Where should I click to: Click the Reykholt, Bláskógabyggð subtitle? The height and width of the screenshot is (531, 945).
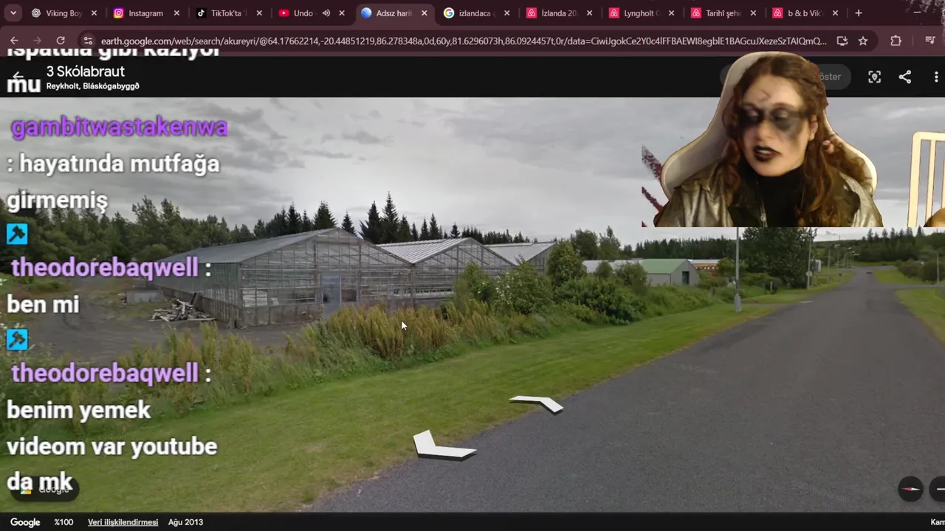93,86
